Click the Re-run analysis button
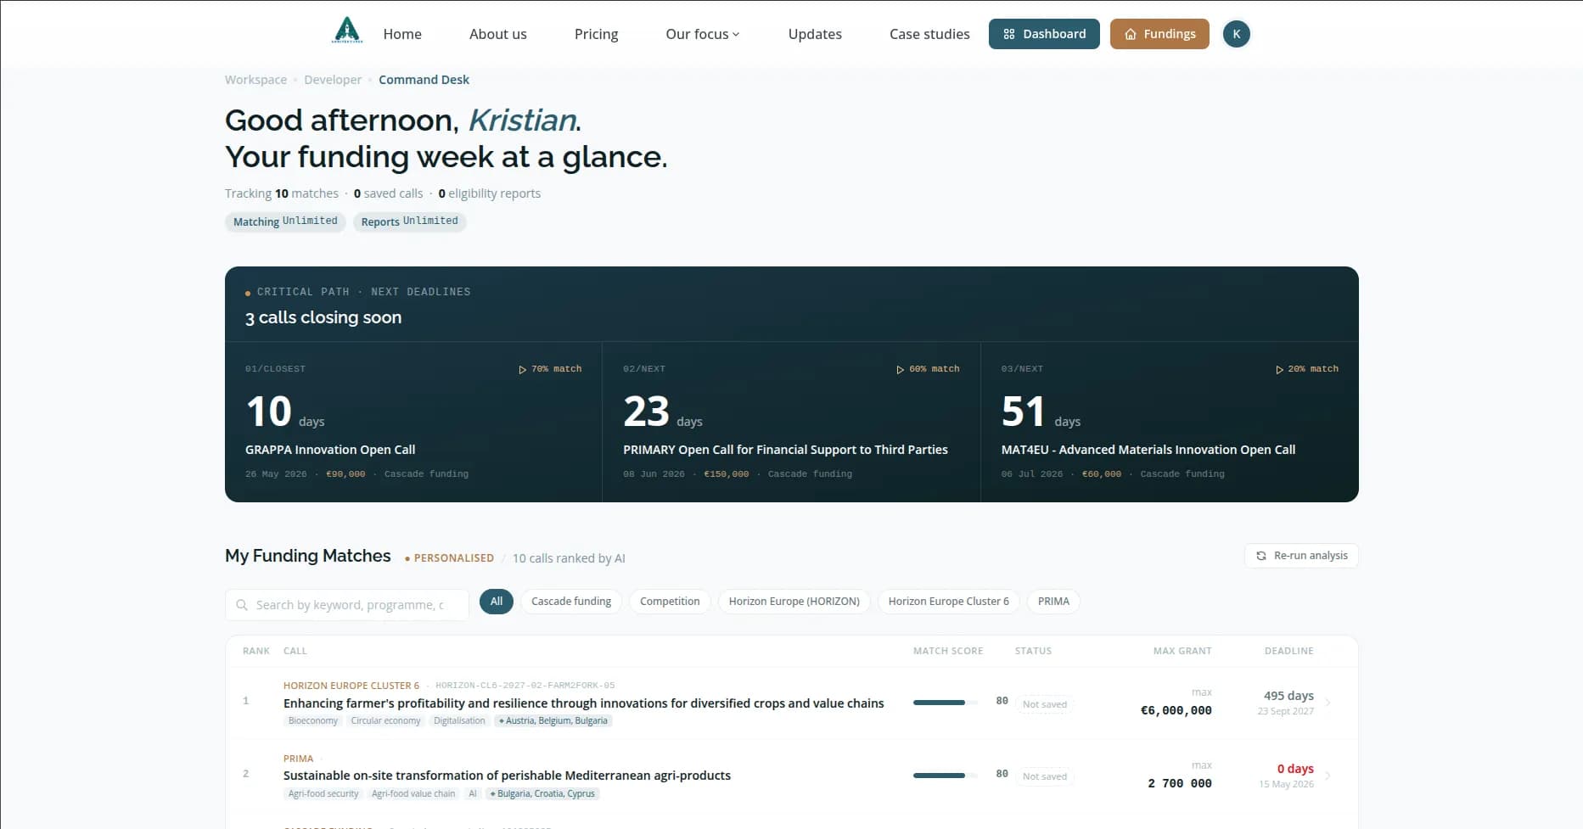Image resolution: width=1583 pixels, height=829 pixels. pos(1301,556)
